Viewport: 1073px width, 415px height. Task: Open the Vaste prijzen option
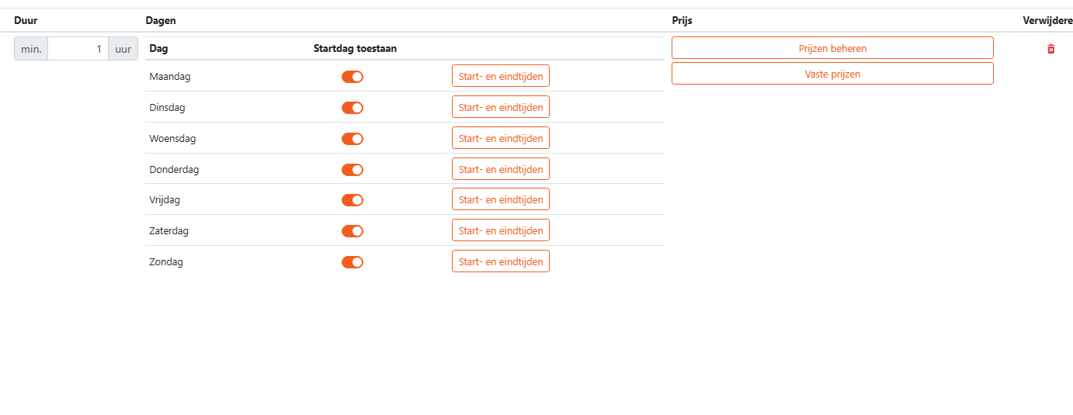[x=832, y=74]
